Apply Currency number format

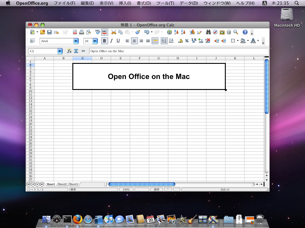pos(180,41)
